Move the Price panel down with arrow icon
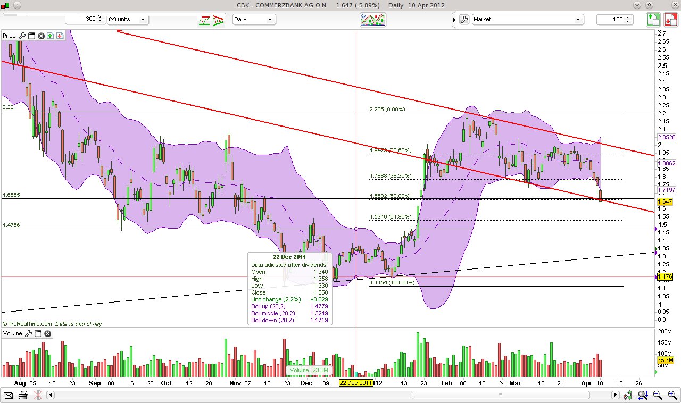The width and height of the screenshot is (681, 403). [59, 36]
